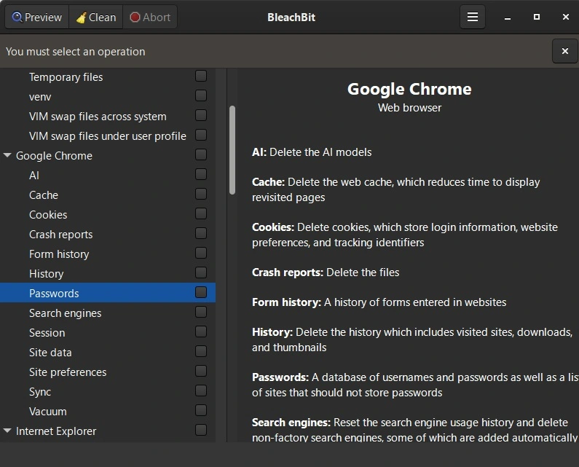This screenshot has height=467, width=579.
Task: Check the Chrome History checkbox
Action: coord(201,272)
